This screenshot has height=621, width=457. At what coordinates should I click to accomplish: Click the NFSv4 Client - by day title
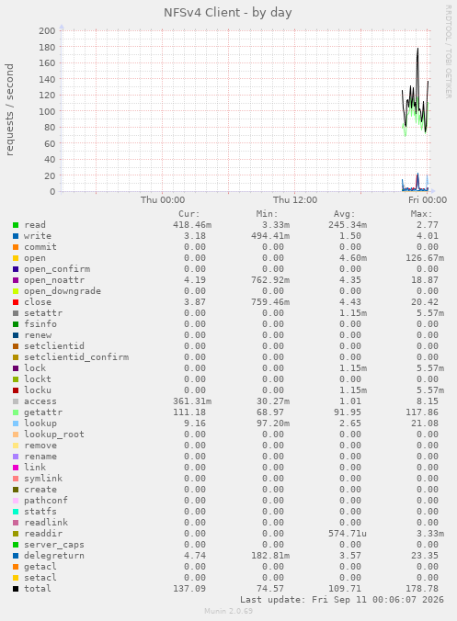pyautogui.click(x=228, y=13)
